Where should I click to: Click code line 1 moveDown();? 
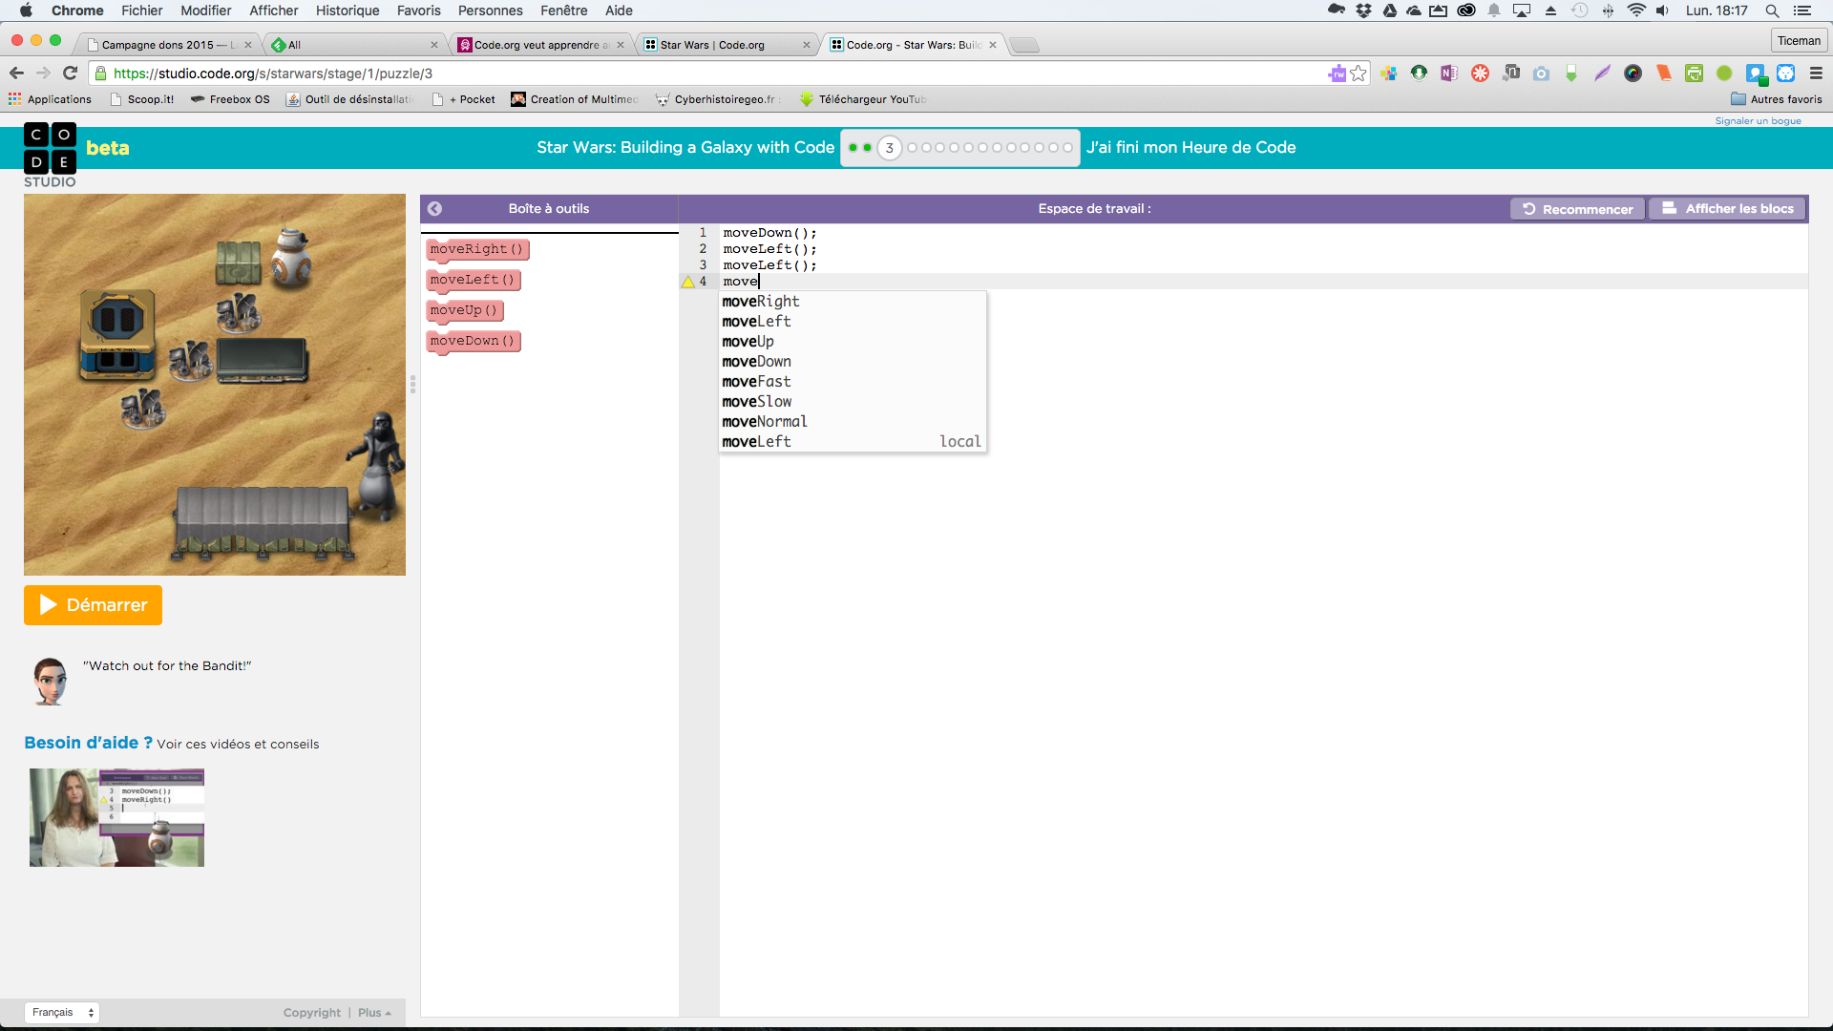click(x=769, y=233)
